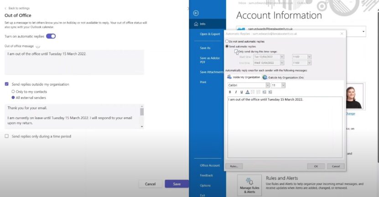Open the font size 11 dropdown

(283, 85)
